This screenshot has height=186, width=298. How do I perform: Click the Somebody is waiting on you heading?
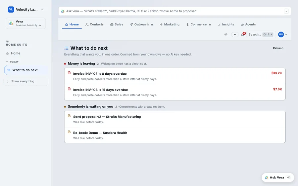point(90,107)
